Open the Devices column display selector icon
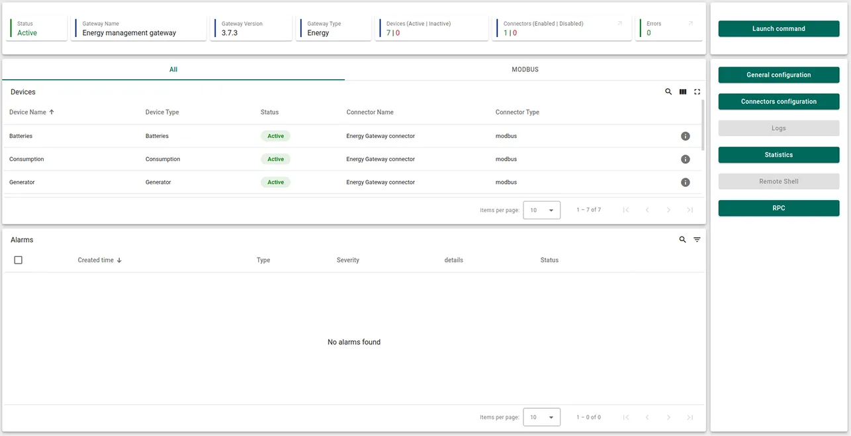This screenshot has width=851, height=436. [x=683, y=92]
